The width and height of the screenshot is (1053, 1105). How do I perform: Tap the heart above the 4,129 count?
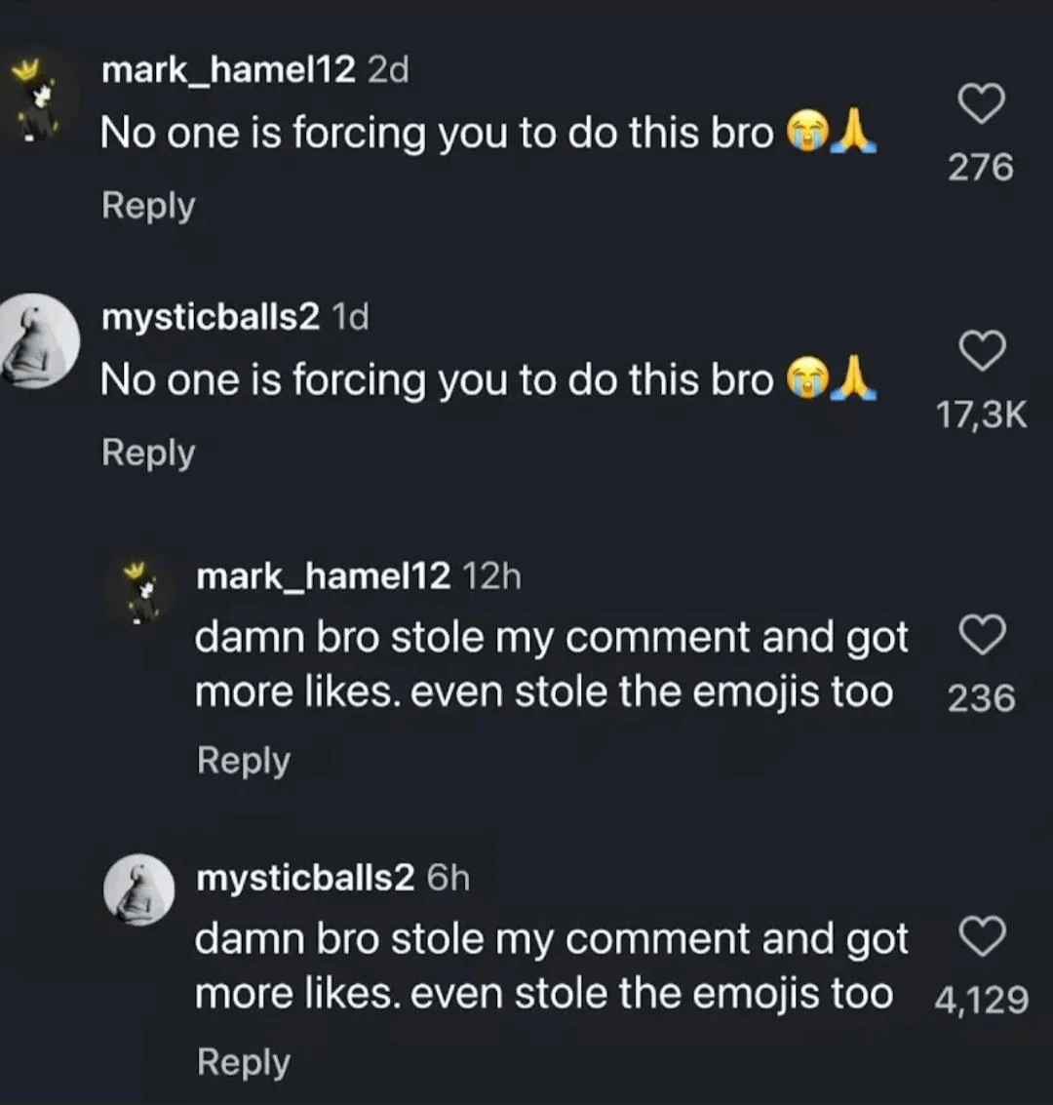981,937
